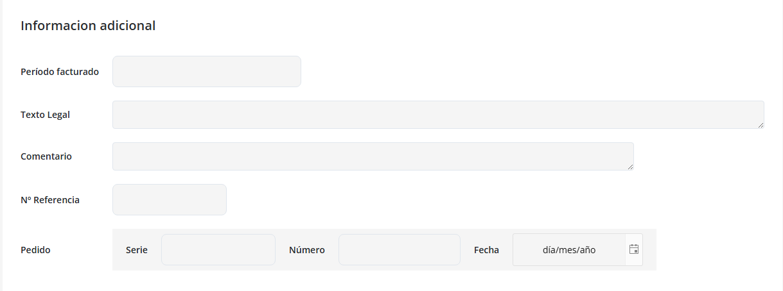This screenshot has height=291, width=783.
Task: Click the 'Nº Referencia' label
Action: click(x=50, y=200)
